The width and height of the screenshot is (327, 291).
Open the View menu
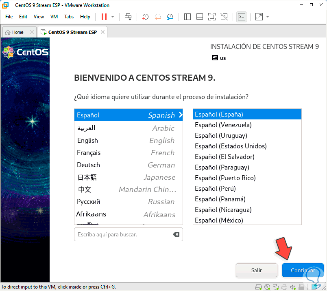39,17
